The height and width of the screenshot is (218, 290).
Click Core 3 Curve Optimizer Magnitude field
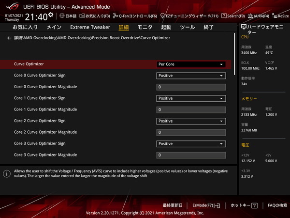point(191,155)
